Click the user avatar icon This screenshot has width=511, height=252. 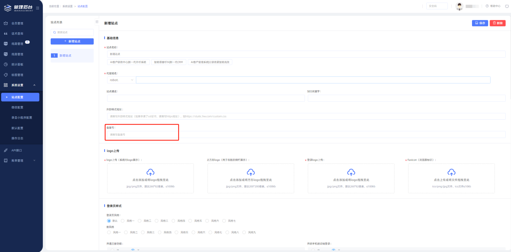pyautogui.click(x=459, y=6)
